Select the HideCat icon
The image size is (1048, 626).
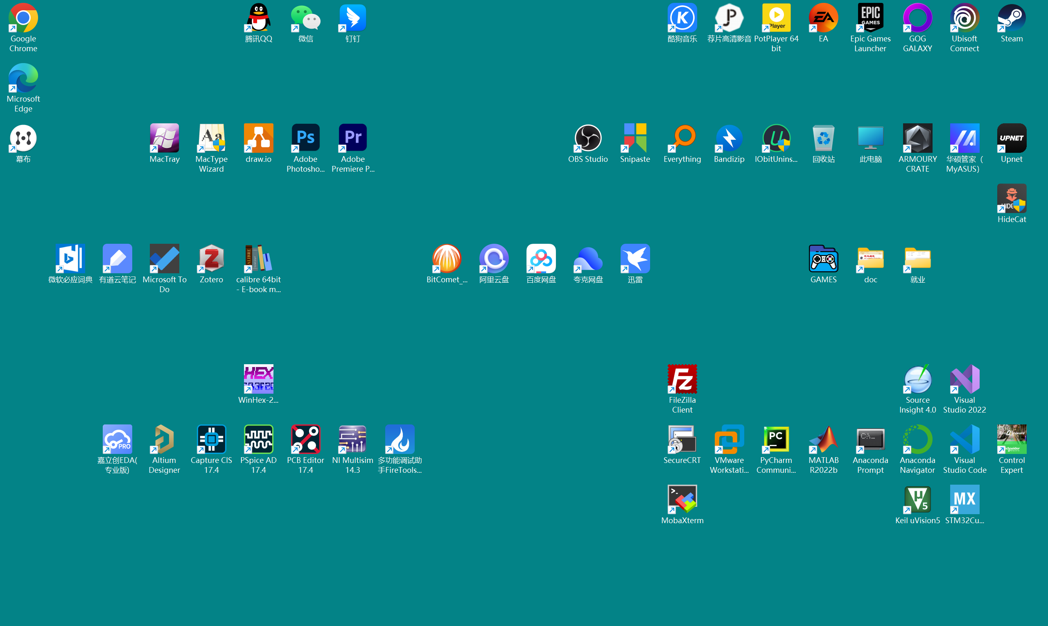(x=1012, y=199)
